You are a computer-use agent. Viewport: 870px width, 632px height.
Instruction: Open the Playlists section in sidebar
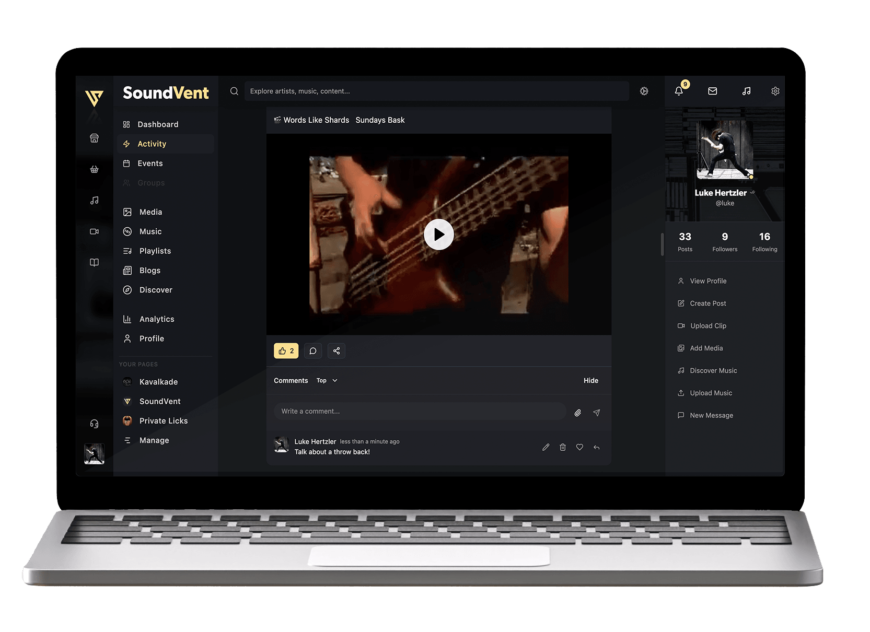pyautogui.click(x=155, y=251)
